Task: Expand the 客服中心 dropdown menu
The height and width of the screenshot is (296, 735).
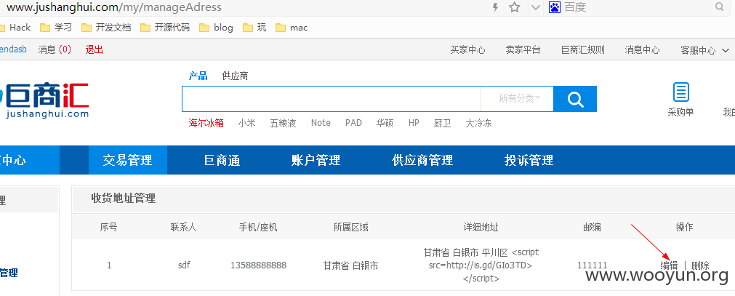Action: (x=705, y=50)
